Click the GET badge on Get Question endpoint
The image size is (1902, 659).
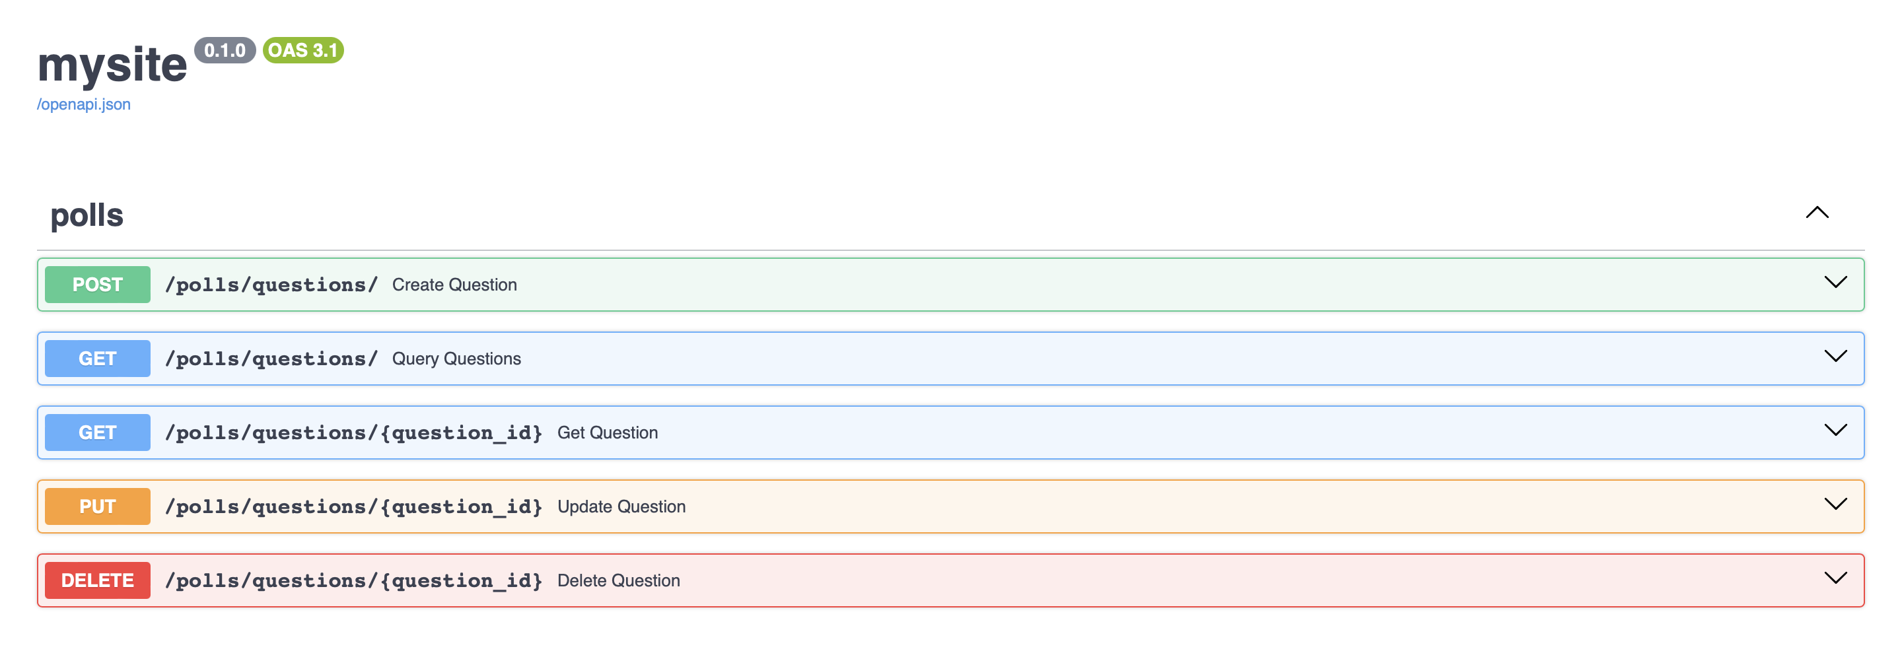click(96, 433)
